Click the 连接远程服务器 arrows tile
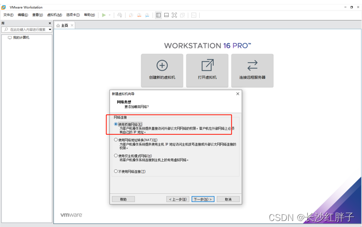Viewport: 362px width, 227px height. (x=253, y=71)
